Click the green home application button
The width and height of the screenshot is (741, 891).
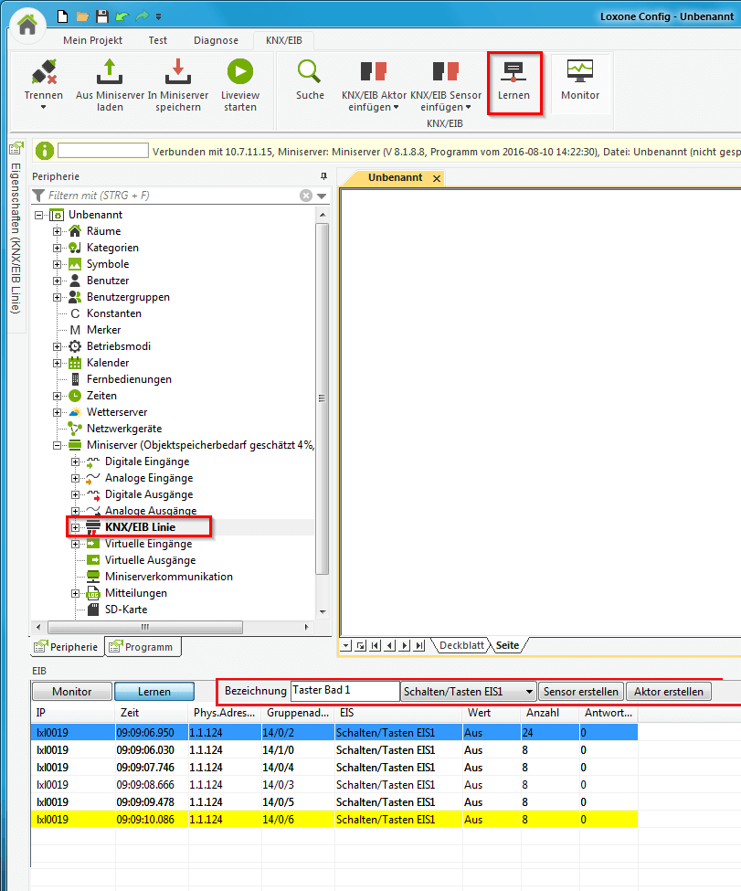pos(27,25)
